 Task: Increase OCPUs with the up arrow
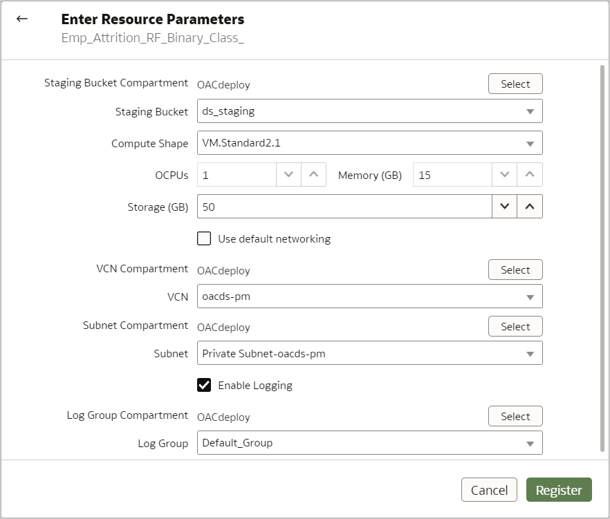(313, 175)
